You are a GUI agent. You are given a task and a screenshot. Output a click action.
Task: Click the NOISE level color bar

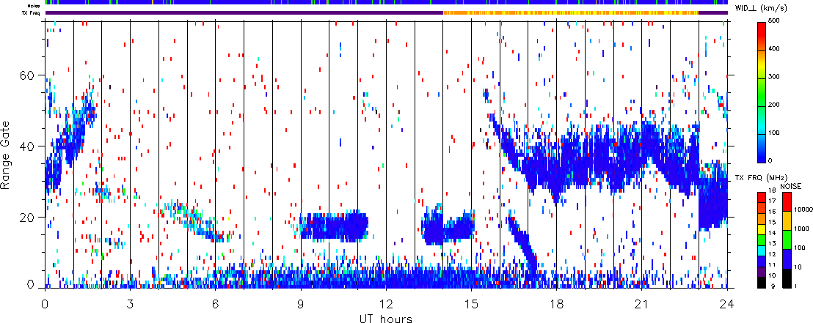tap(787, 240)
